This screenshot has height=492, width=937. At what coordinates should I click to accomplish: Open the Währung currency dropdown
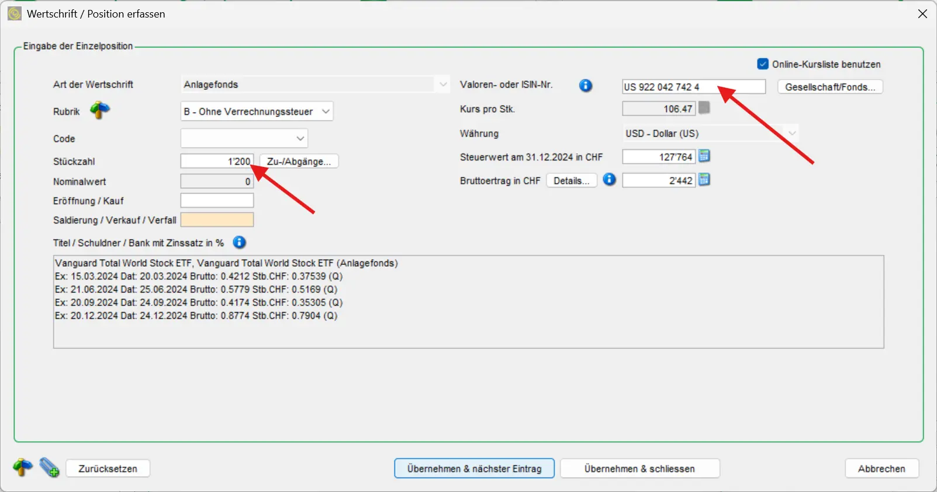792,133
